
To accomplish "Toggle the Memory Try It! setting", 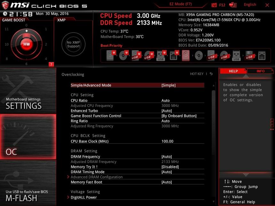I will (170, 167).
